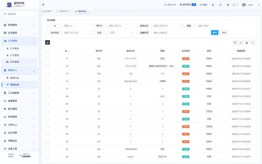Open 打手等级 in the sidebar
This screenshot has width=262, height=164.
[19, 49]
